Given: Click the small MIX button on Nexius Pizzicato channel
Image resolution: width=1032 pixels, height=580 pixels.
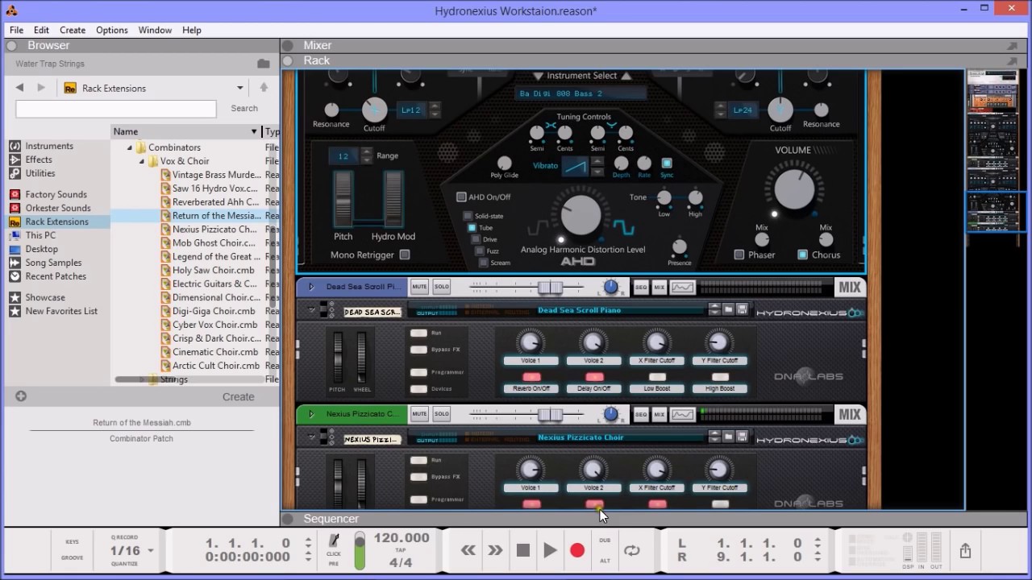Looking at the screenshot, I should pos(660,414).
